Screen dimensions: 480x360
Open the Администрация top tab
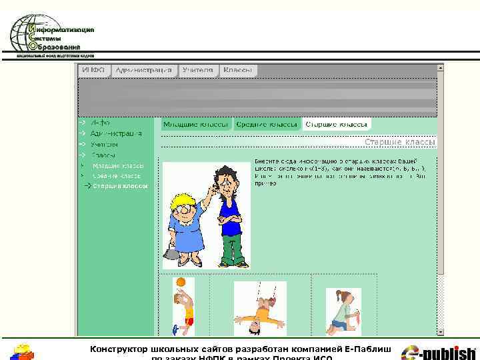[x=144, y=71]
